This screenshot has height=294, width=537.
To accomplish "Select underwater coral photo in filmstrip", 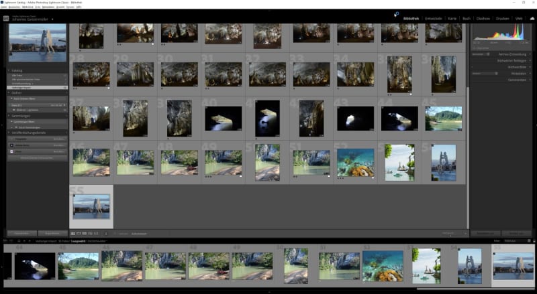I will coord(383,266).
